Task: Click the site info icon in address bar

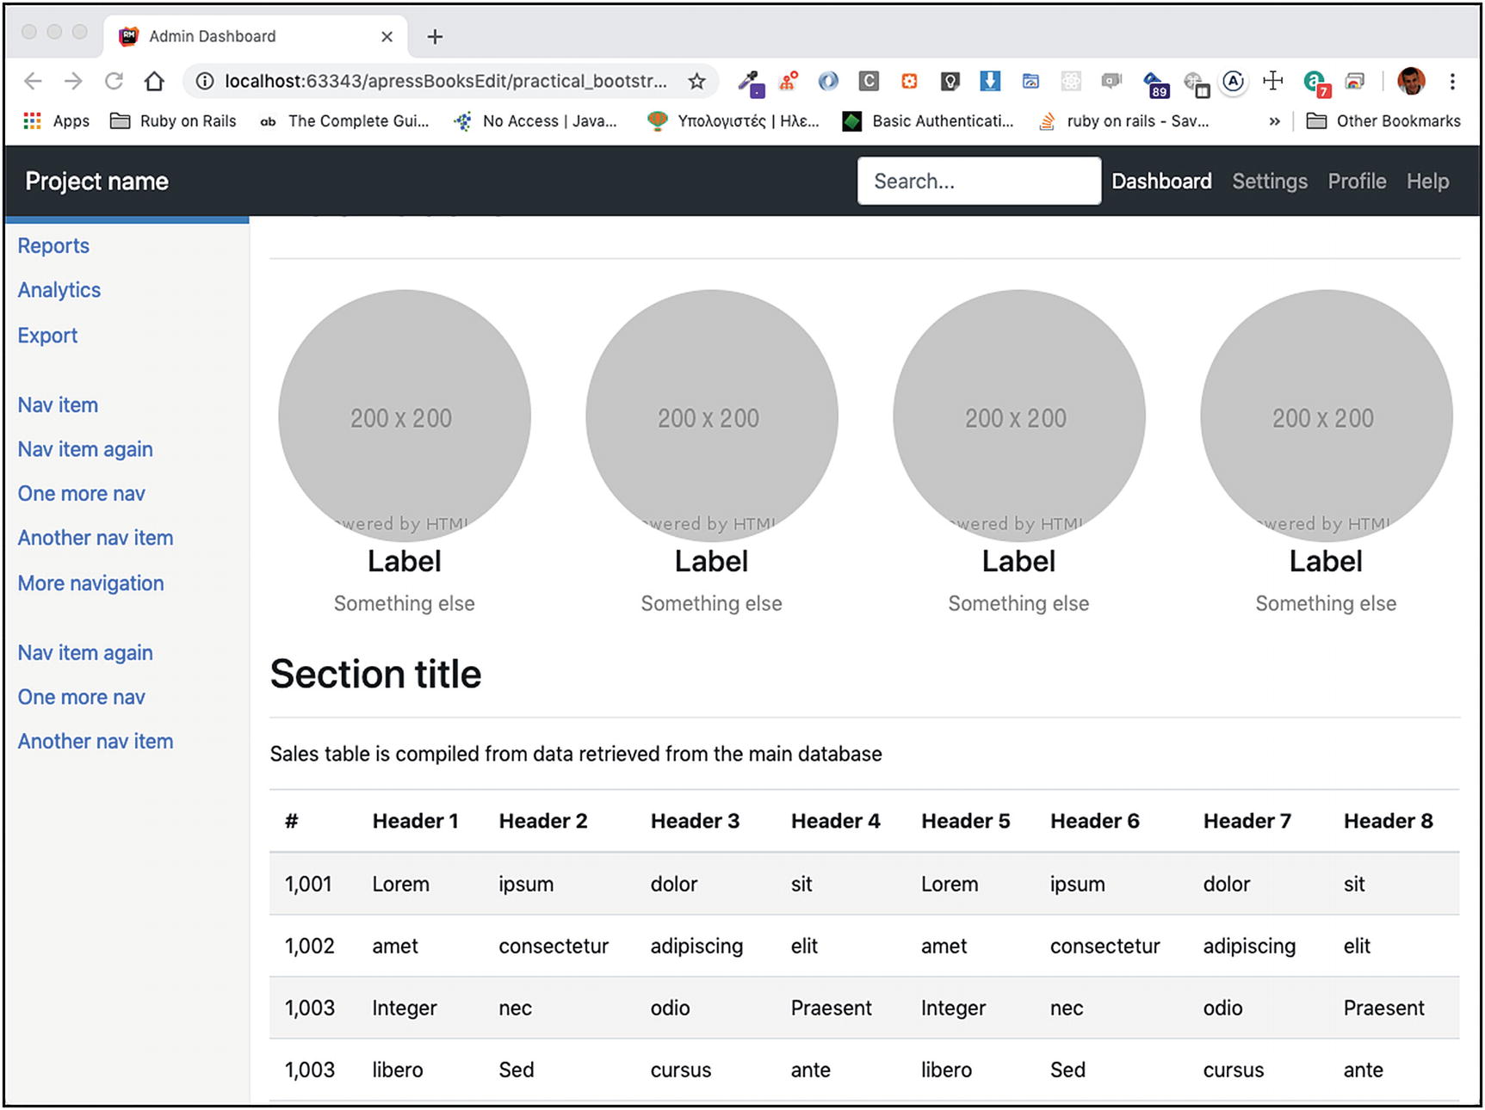Action: point(204,81)
